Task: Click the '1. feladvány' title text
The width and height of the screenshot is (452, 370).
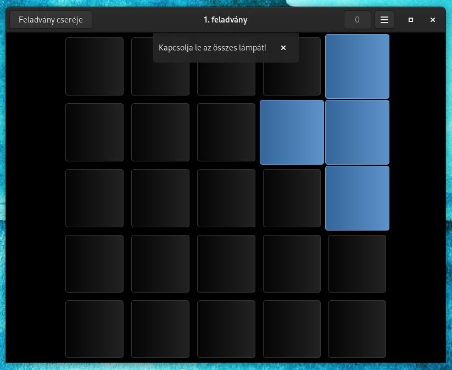Action: (225, 20)
